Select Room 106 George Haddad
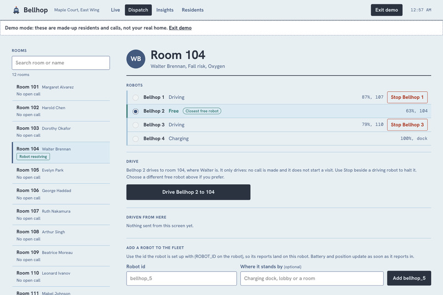This screenshot has height=295, width=443. tap(61, 194)
